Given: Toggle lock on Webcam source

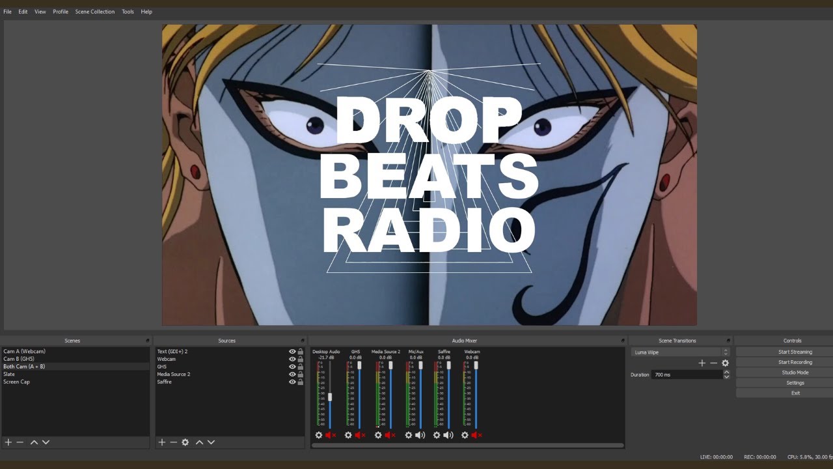Looking at the screenshot, I should click(301, 360).
